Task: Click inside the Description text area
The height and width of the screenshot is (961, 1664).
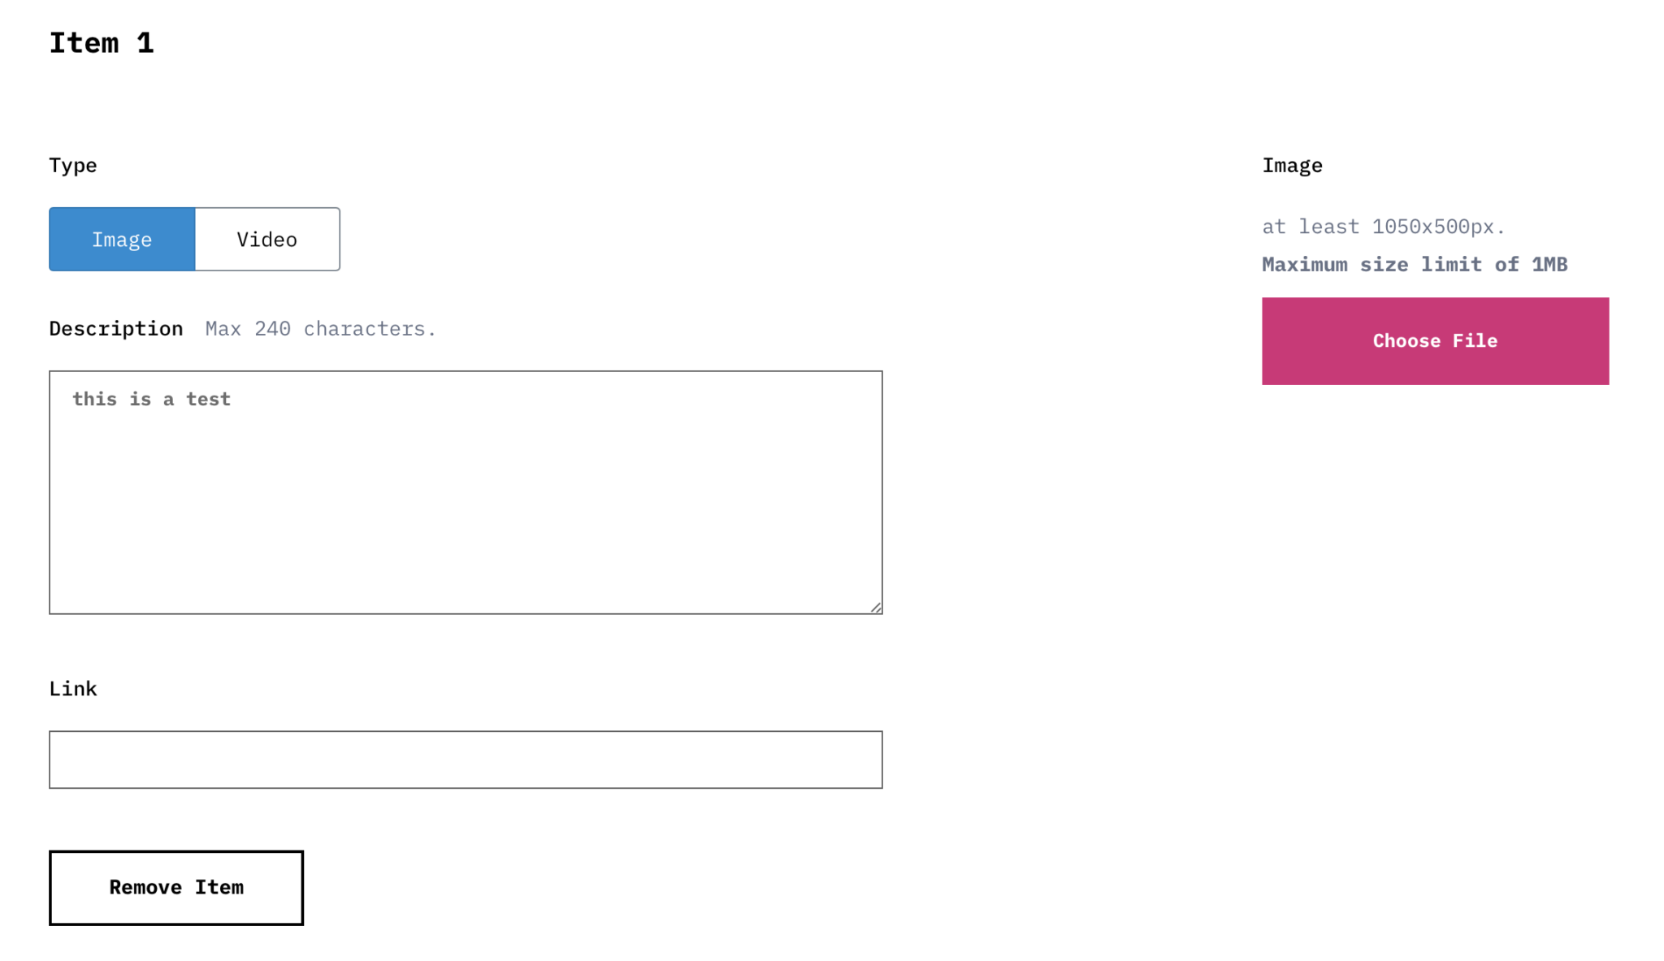Action: [x=466, y=504]
